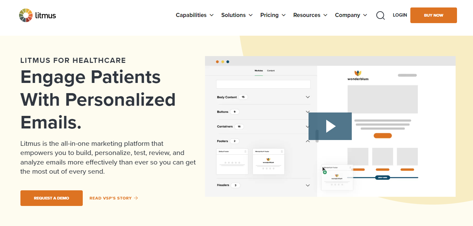The image size is (473, 226).
Task: Click the BUY NOW button
Action: (433, 15)
